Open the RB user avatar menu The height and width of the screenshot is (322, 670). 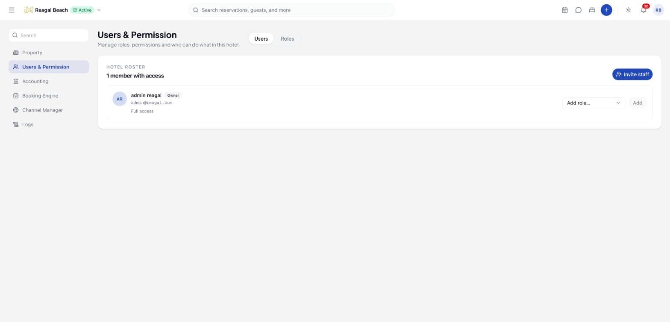[x=658, y=10]
